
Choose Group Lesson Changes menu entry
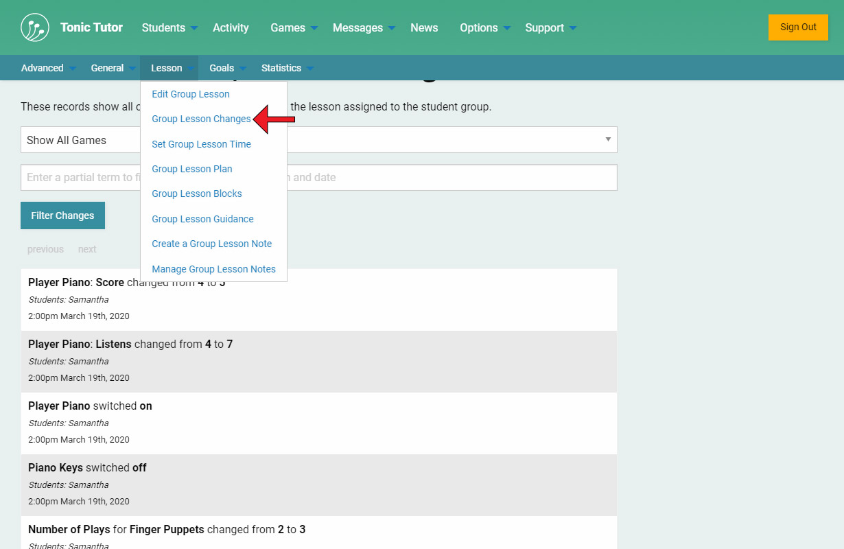pyautogui.click(x=201, y=119)
